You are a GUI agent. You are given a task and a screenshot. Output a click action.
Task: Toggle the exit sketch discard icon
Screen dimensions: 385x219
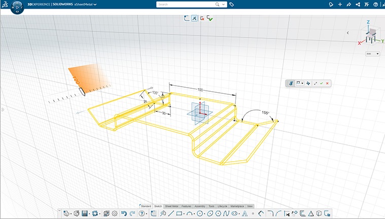point(202,18)
